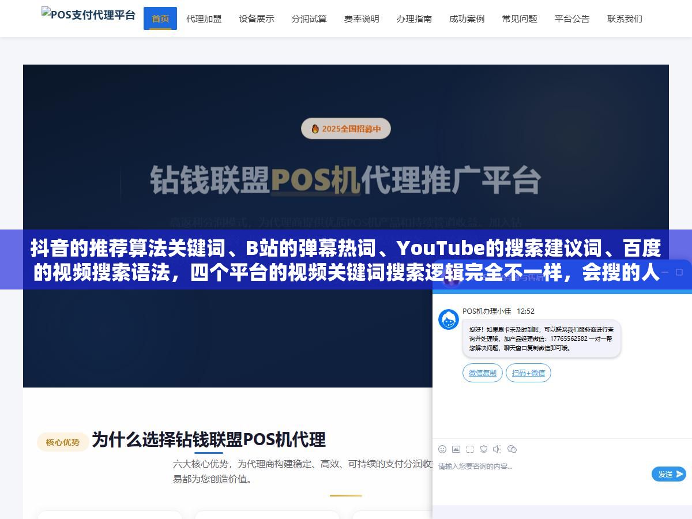View 成功案例 from the nav bar
The image size is (692, 519).
tap(467, 18)
